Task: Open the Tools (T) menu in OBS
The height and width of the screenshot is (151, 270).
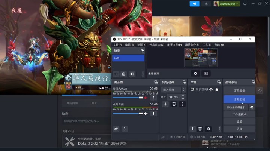Action: pos(207,45)
